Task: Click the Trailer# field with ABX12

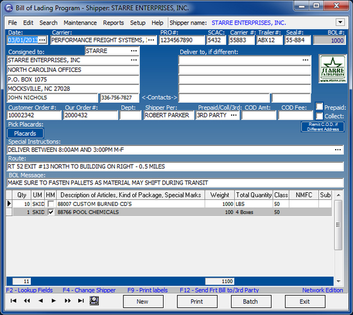Action: click(x=270, y=40)
